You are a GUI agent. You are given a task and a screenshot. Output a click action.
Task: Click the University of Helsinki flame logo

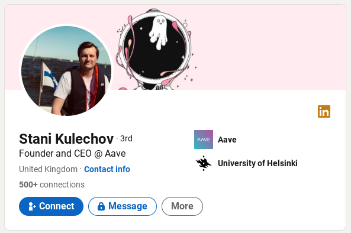[204, 163]
